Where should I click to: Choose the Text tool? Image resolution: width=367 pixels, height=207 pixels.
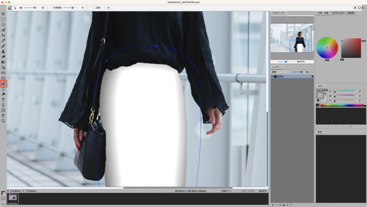point(3,100)
